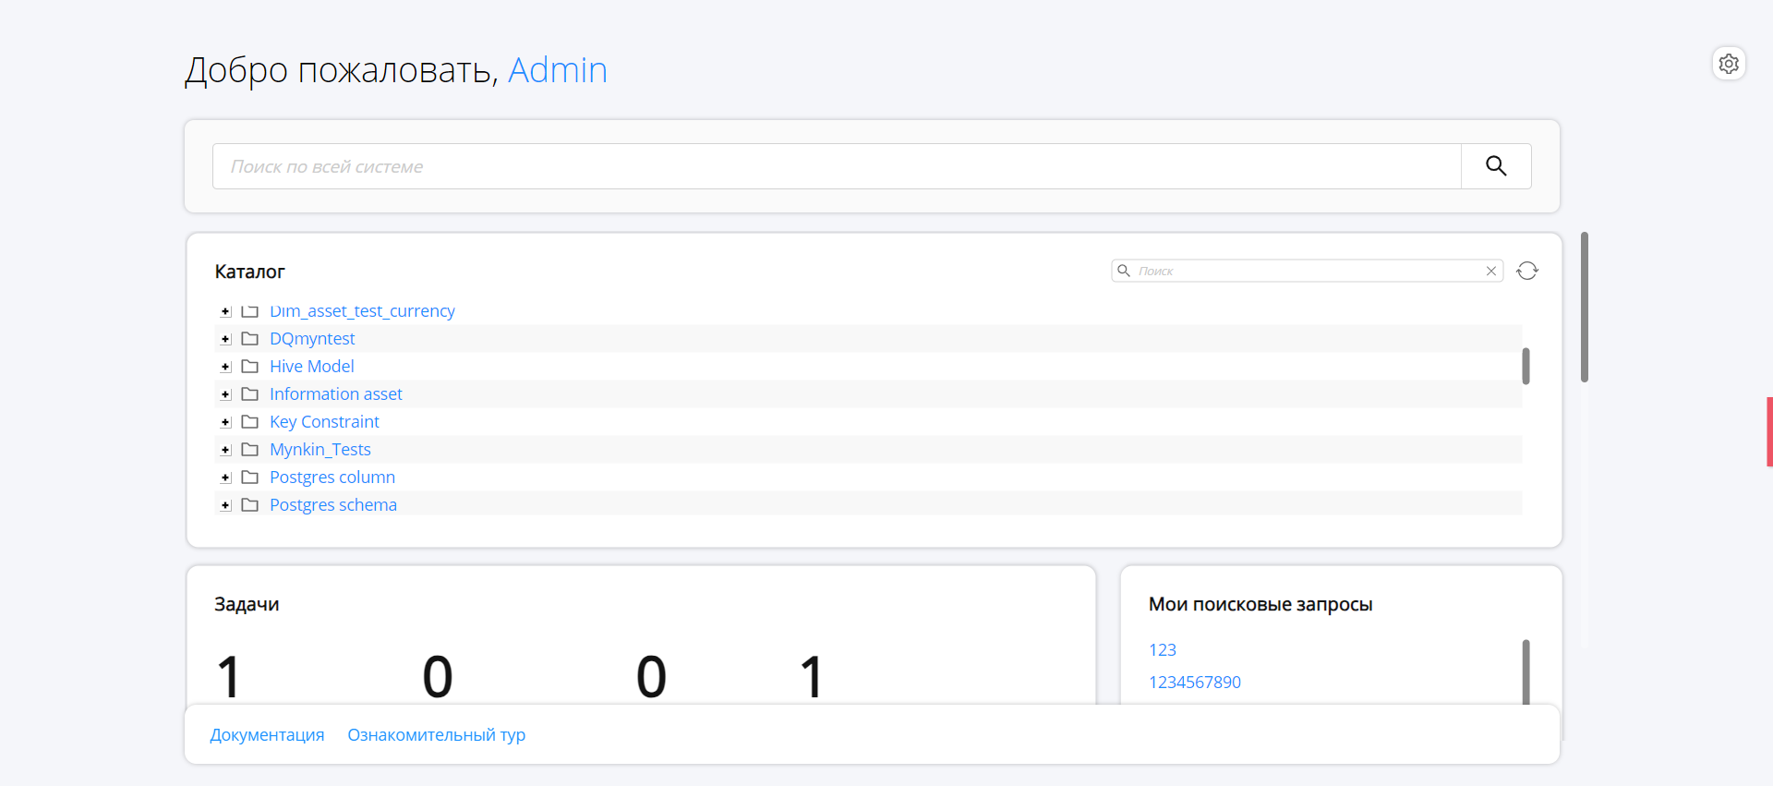Expand the Mynkin_Tests tree node
This screenshot has height=786, width=1773.
coord(225,450)
